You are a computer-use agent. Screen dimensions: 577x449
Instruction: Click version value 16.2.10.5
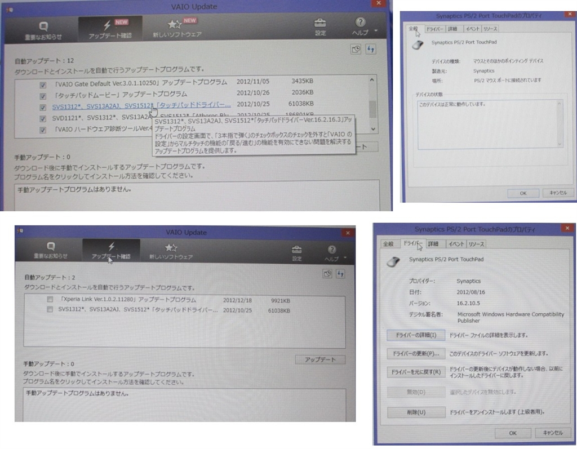pos(468,303)
